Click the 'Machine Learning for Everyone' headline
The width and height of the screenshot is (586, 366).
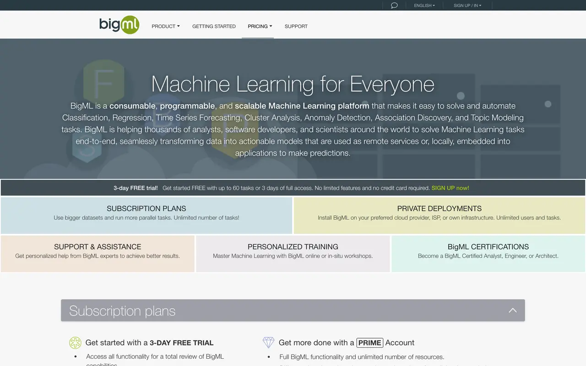[x=293, y=84]
